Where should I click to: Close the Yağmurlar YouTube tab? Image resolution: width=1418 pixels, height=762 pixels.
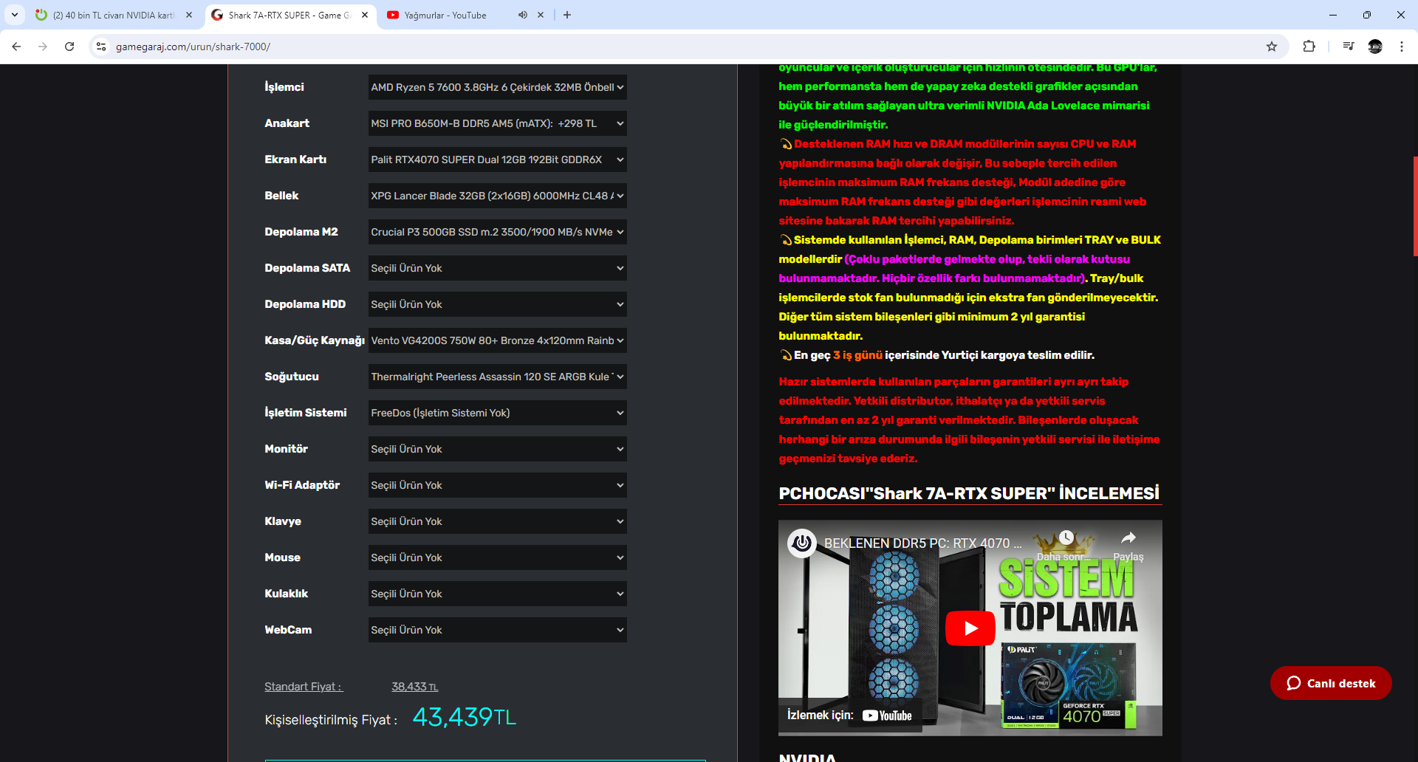point(541,15)
